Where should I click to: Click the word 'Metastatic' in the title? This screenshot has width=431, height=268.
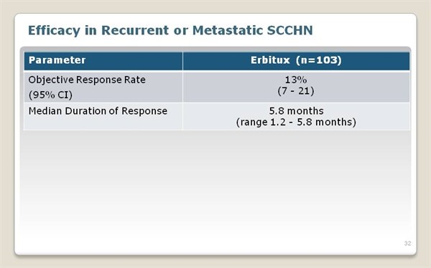(227, 30)
